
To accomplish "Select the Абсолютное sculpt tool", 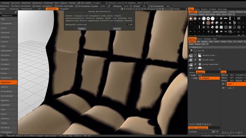I will (x=8, y=78).
